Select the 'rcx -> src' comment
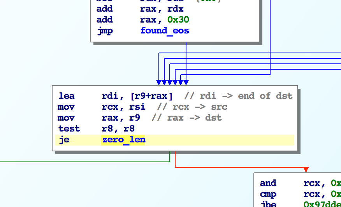Viewport: 341px width, 207px height. (x=192, y=107)
